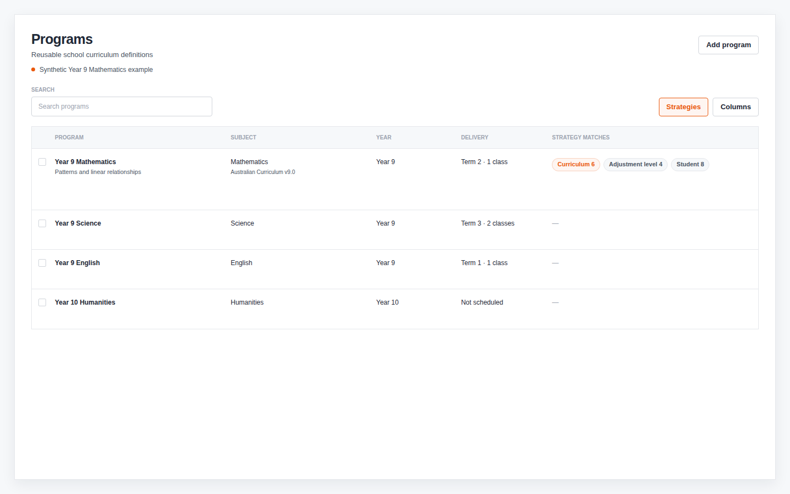
Task: Open the Year 9 Science program name
Action: [x=78, y=223]
